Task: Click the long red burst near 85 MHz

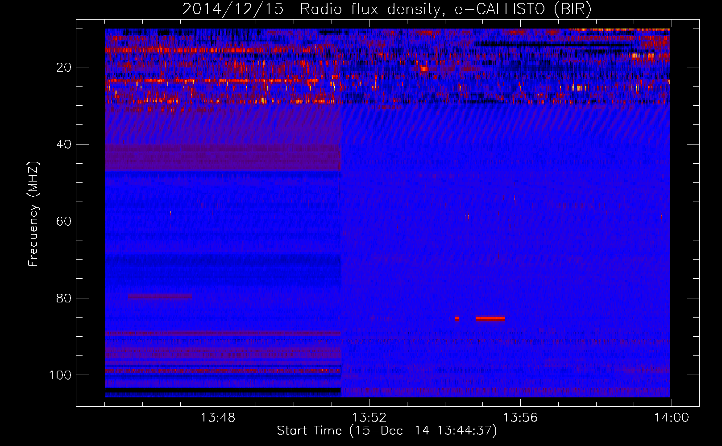Action: 490,318
